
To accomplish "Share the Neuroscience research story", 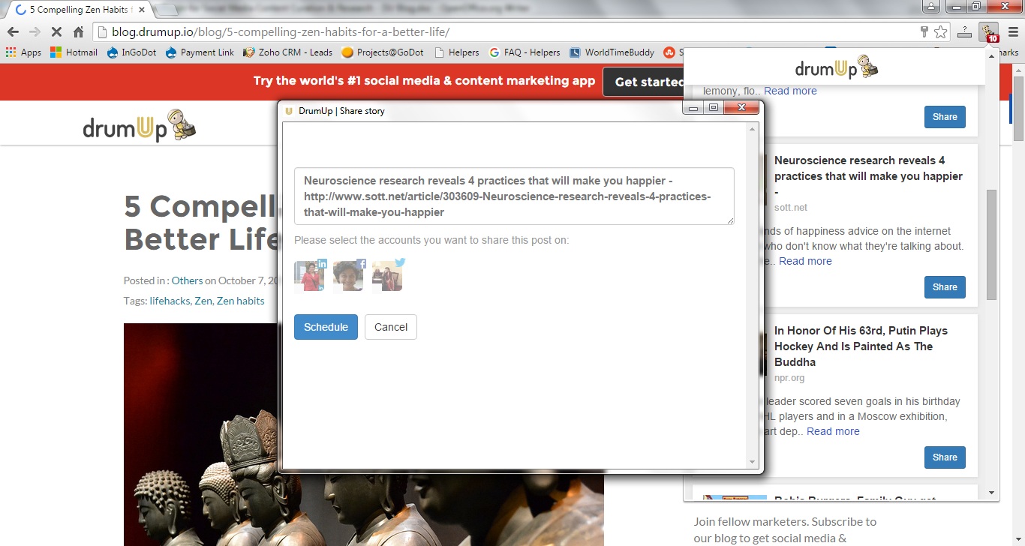I will [x=945, y=287].
